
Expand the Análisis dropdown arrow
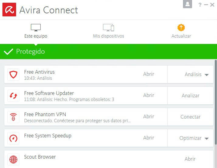(x=207, y=75)
